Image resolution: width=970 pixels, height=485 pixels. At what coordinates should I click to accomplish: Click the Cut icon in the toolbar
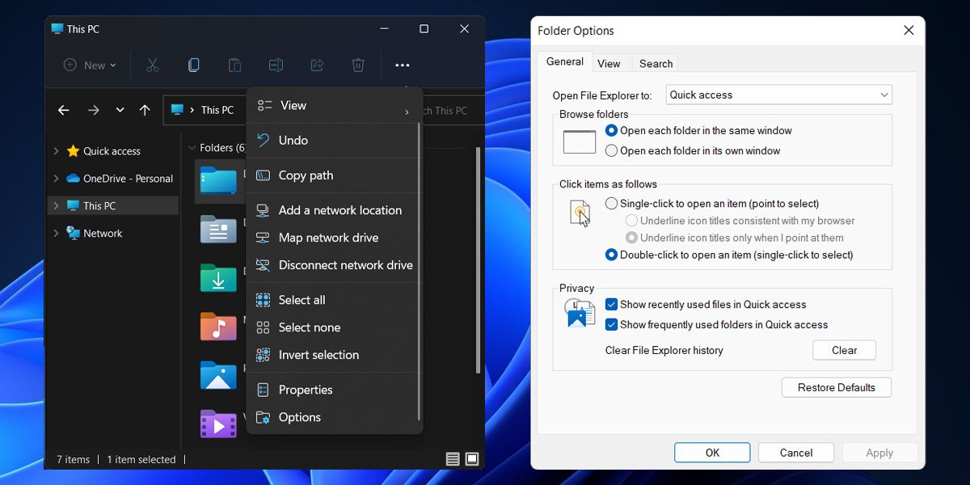click(152, 65)
